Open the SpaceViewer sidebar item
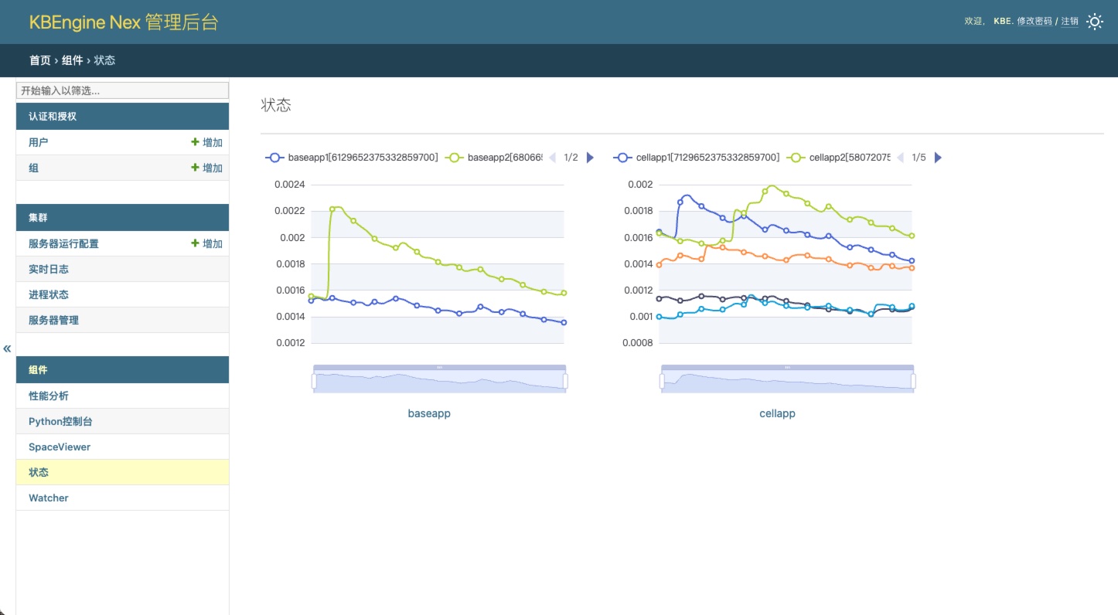This screenshot has height=615, width=1118. pyautogui.click(x=60, y=447)
